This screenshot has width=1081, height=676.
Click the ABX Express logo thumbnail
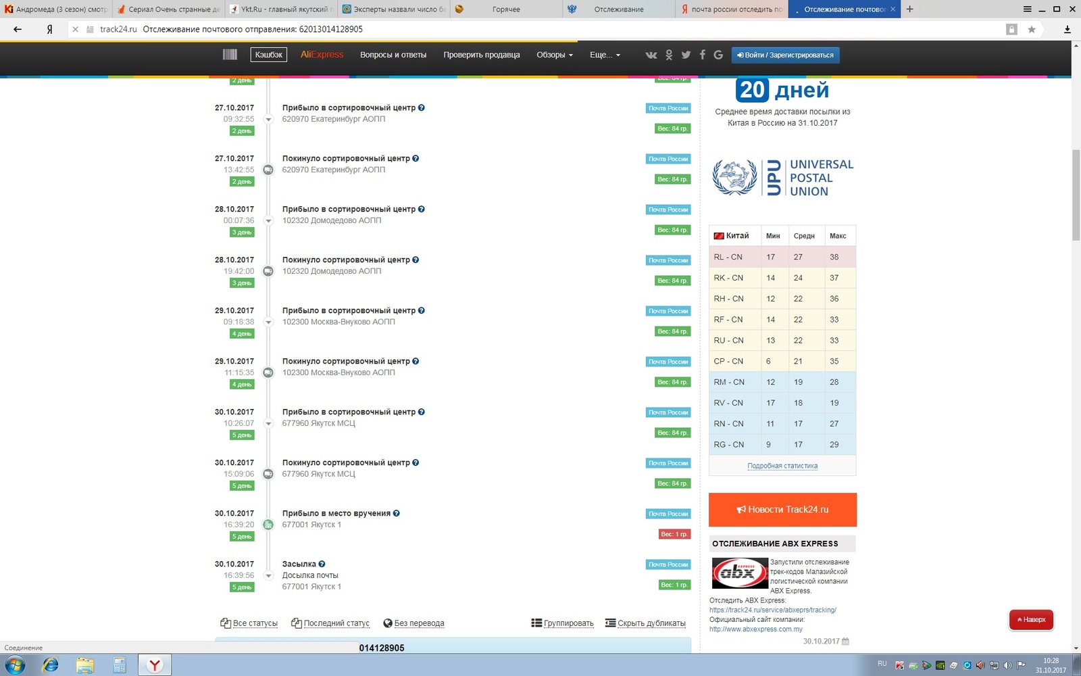tap(740, 573)
